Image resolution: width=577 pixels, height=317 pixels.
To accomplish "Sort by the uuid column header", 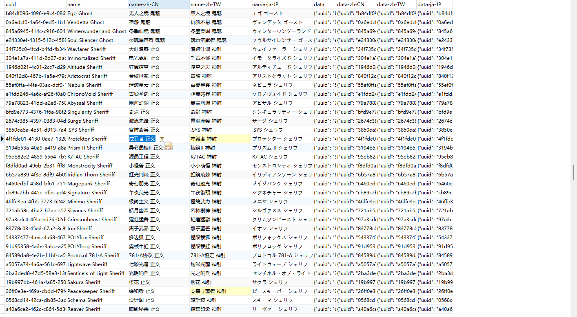I will 35,4.
